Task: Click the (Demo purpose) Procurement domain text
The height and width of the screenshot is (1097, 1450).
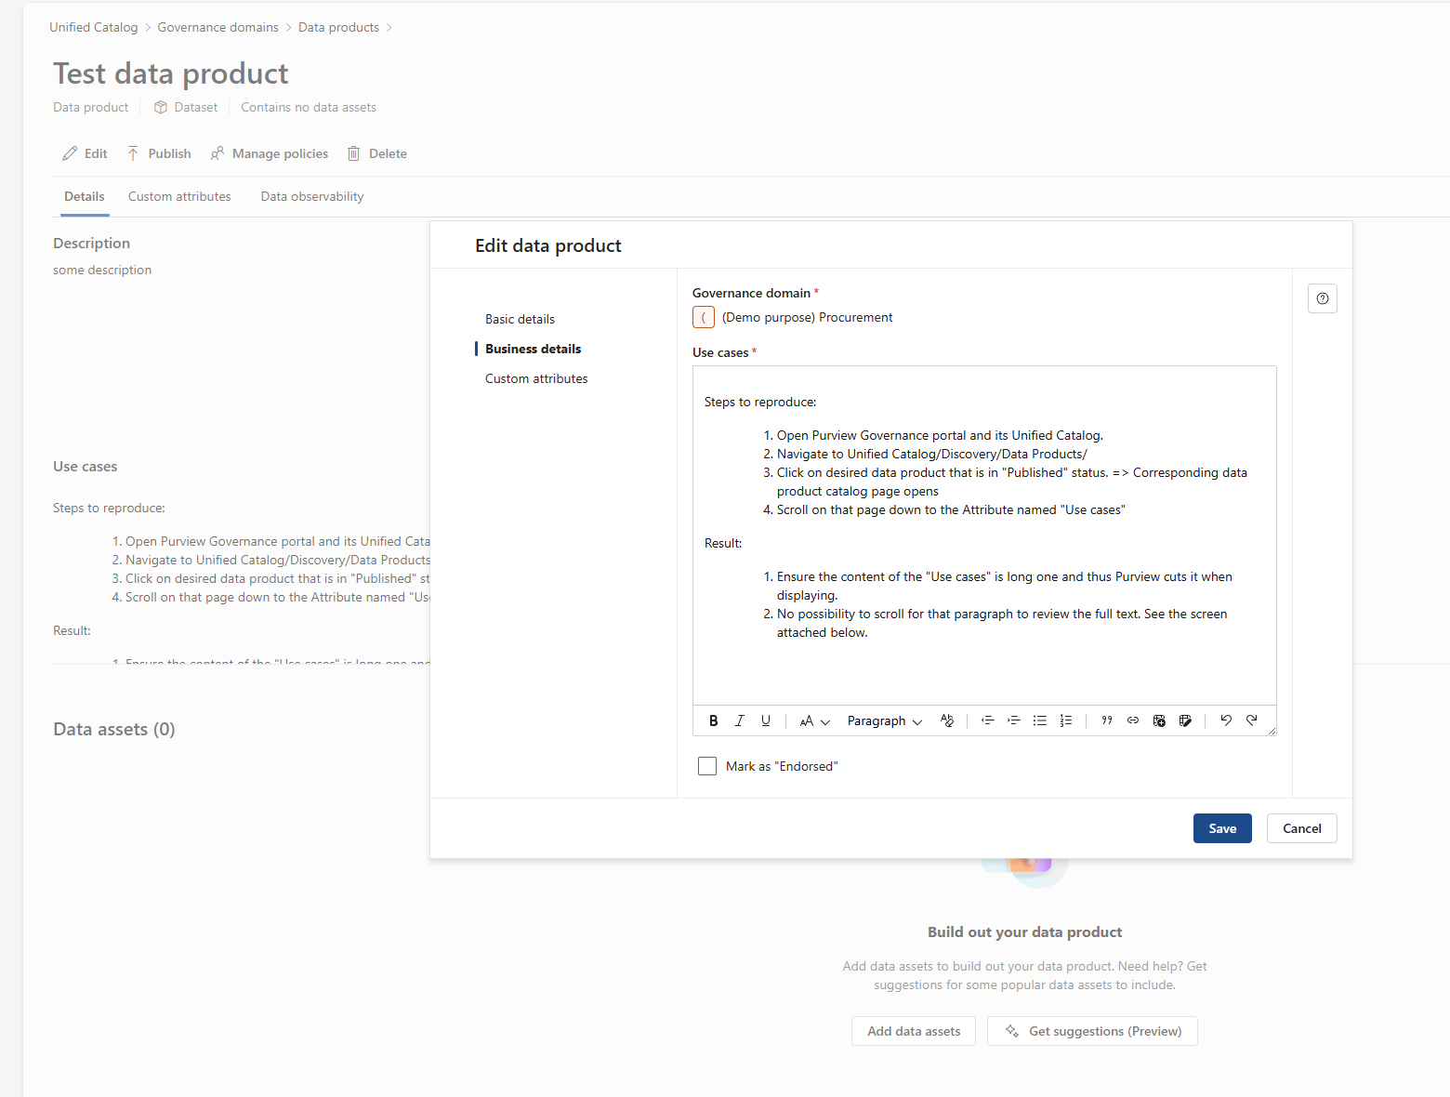Action: tap(807, 317)
